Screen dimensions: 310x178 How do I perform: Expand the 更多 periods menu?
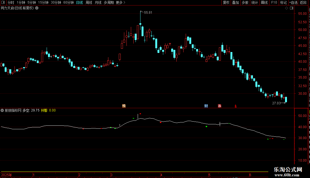coord(120,2)
